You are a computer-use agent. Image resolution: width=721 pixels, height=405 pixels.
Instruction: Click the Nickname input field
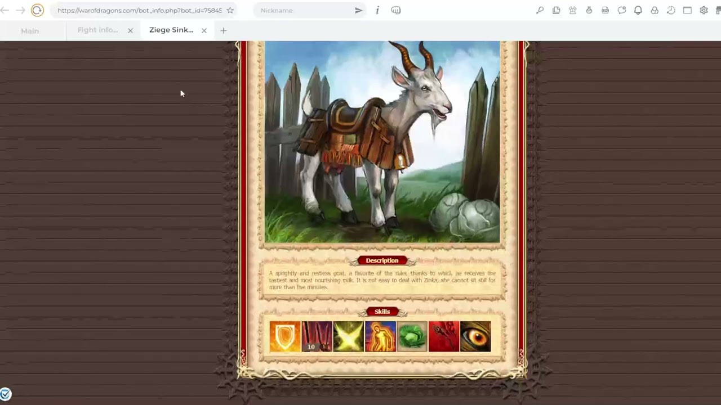304,10
